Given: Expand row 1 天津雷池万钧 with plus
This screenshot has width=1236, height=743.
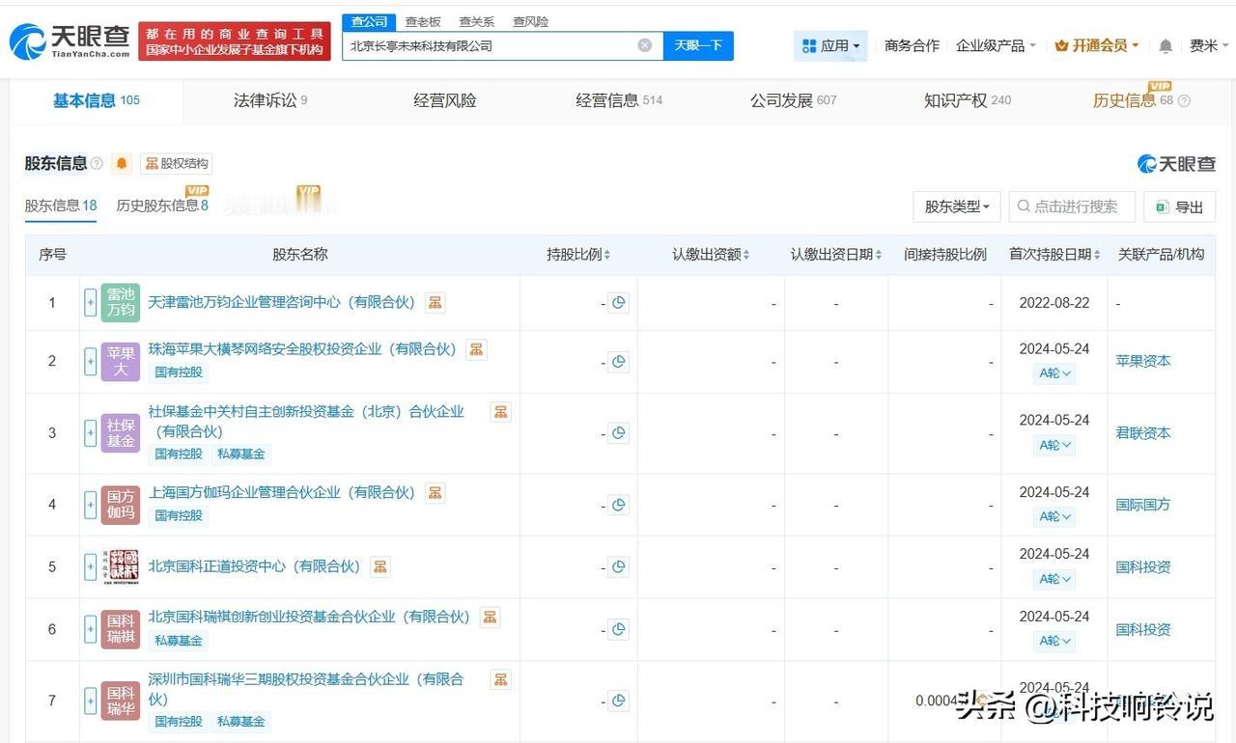Looking at the screenshot, I should point(91,303).
